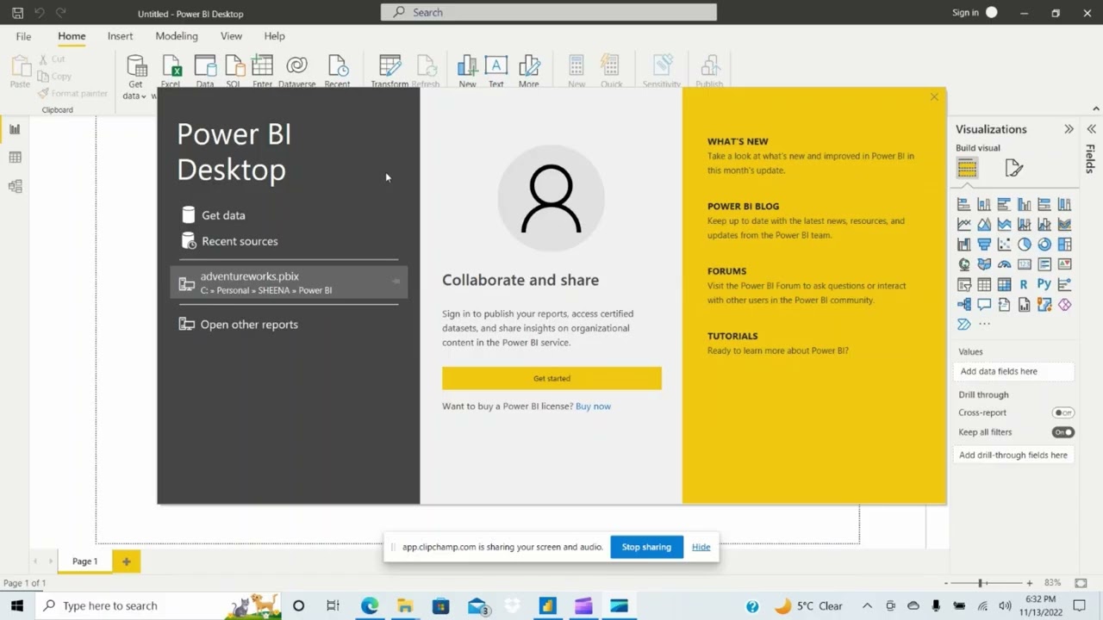Image resolution: width=1103 pixels, height=620 pixels.
Task: Click the zoom out minus button
Action: (948, 583)
